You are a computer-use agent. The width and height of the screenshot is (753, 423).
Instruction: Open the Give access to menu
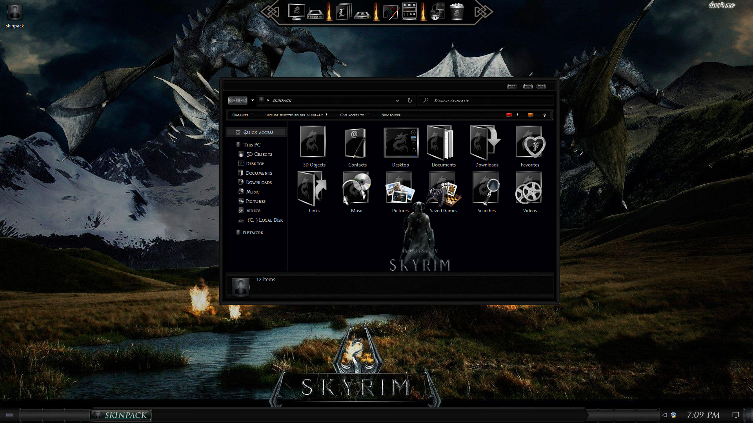point(352,115)
